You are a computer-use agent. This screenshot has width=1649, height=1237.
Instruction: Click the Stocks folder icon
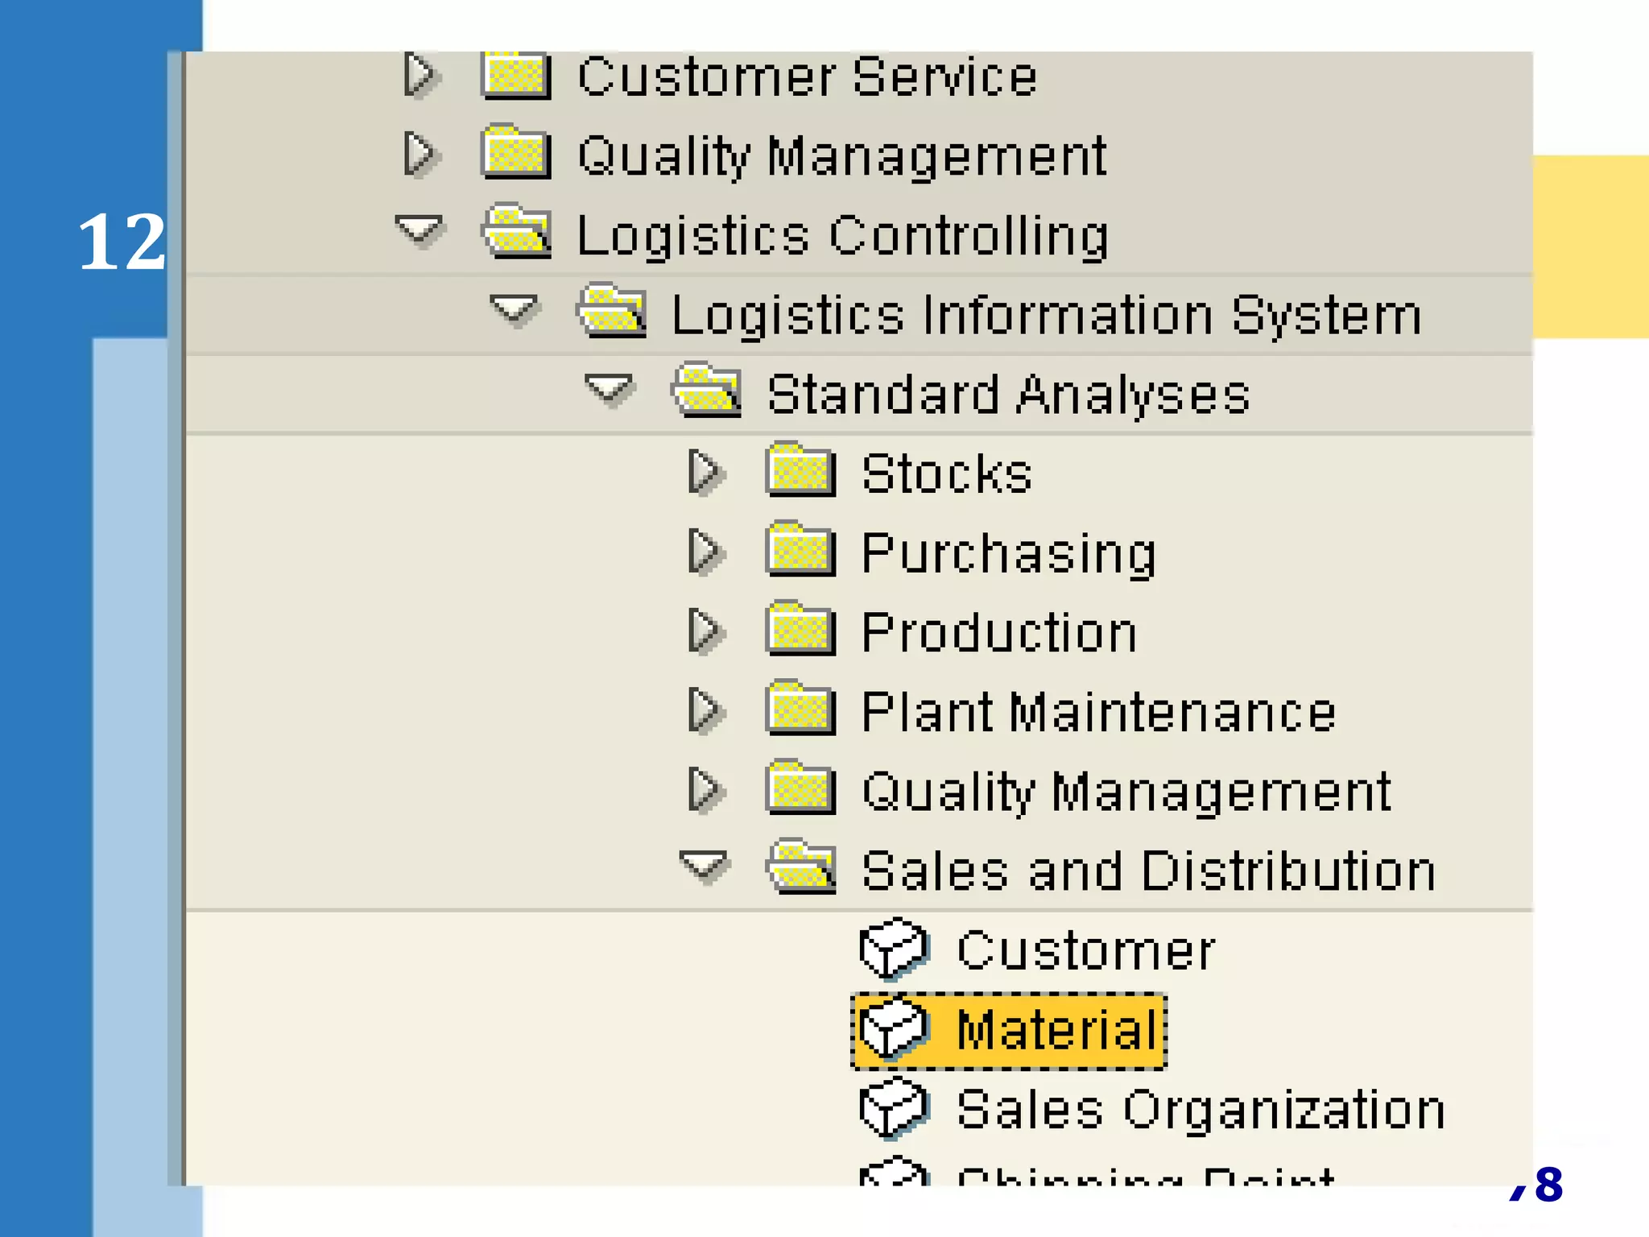coord(800,470)
